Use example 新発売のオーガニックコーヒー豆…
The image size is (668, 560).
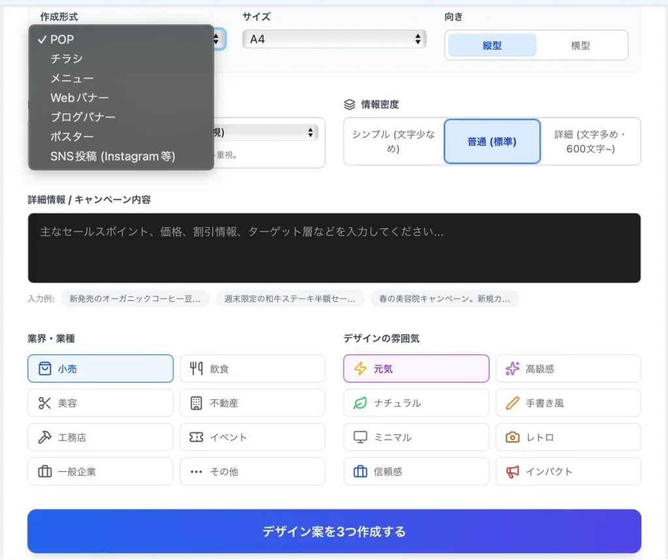click(134, 299)
